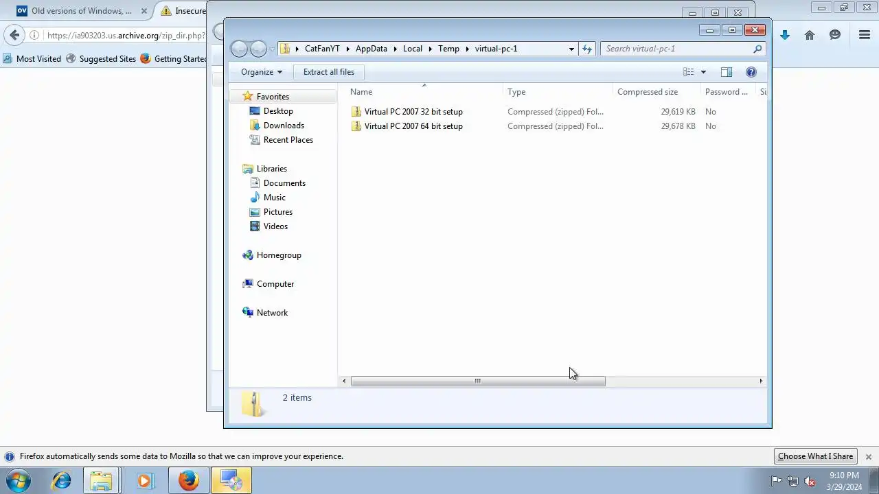879x494 pixels.
Task: Open Computer in navigation pane
Action: point(275,284)
